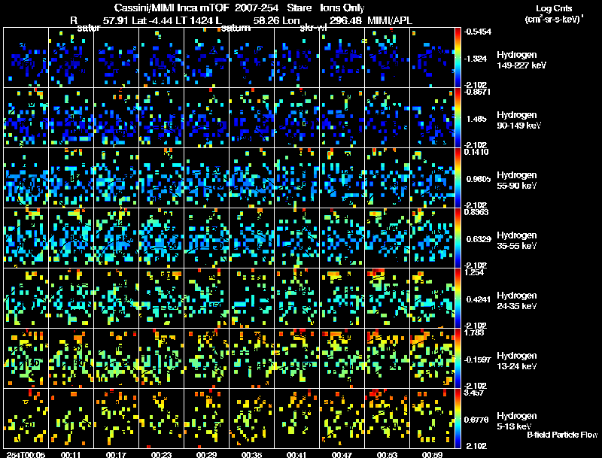
Task: Click the 'B-field Particle Flow' caption
Action: point(562,435)
